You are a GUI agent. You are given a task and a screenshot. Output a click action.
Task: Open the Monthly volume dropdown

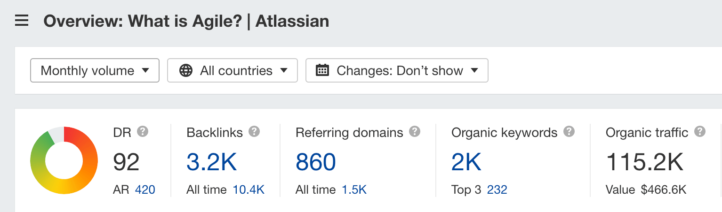95,70
